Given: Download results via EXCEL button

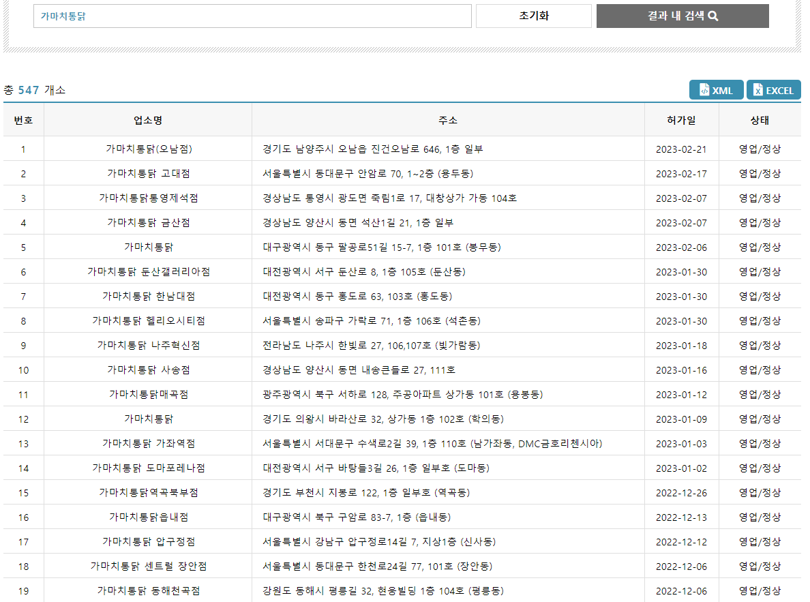Looking at the screenshot, I should [773, 90].
